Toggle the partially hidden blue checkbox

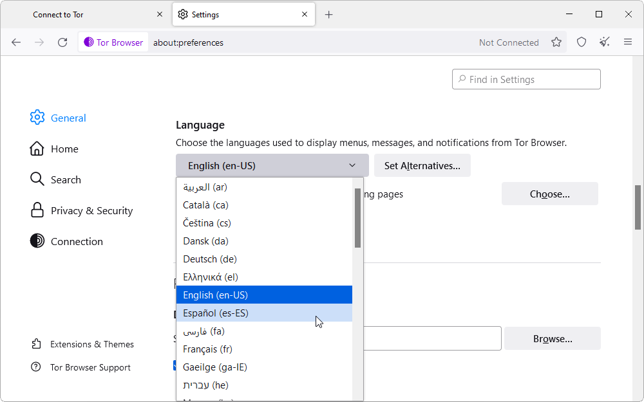175,365
